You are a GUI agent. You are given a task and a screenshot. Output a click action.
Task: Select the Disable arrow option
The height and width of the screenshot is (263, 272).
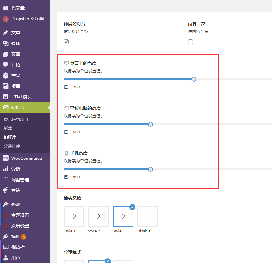point(148,216)
